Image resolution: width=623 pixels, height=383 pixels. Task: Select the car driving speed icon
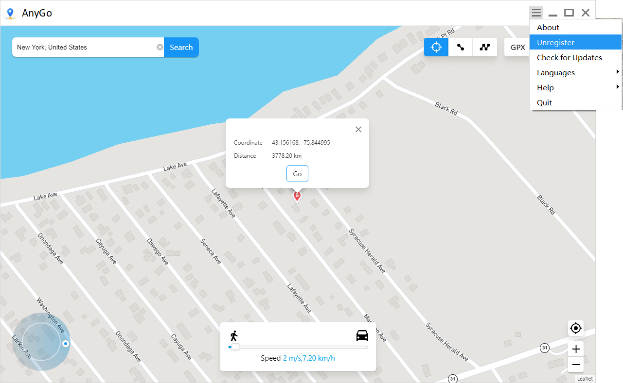pos(362,335)
